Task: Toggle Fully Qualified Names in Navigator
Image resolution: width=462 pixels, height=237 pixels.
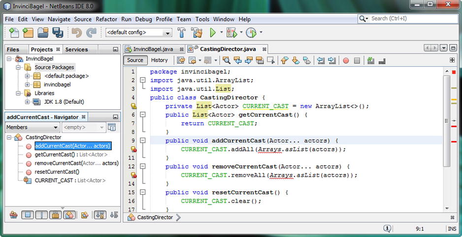Action: pyautogui.click(x=85, y=215)
